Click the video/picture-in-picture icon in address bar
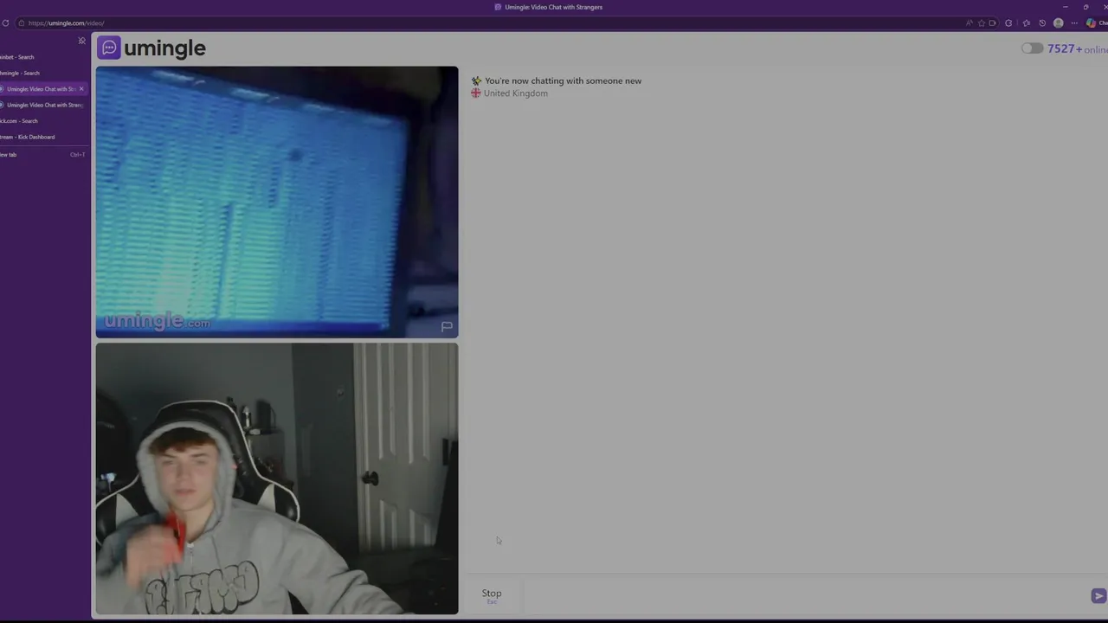The image size is (1108, 623). pyautogui.click(x=992, y=23)
